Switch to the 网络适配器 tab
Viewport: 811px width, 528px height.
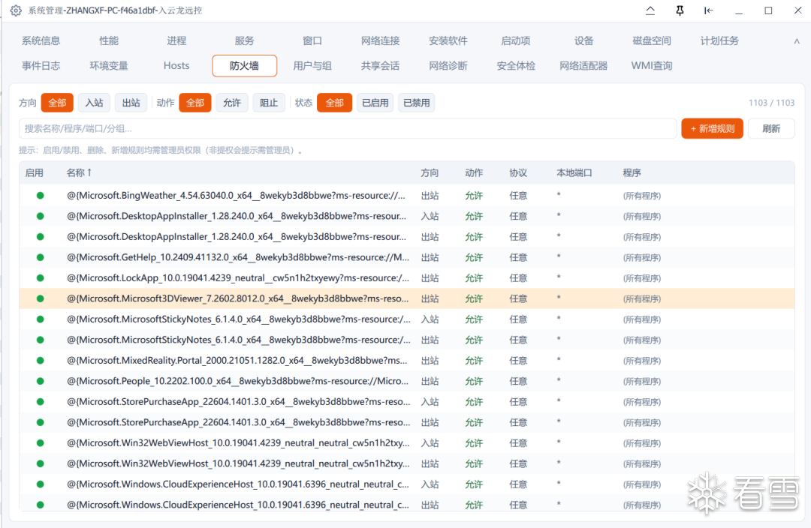click(x=583, y=65)
